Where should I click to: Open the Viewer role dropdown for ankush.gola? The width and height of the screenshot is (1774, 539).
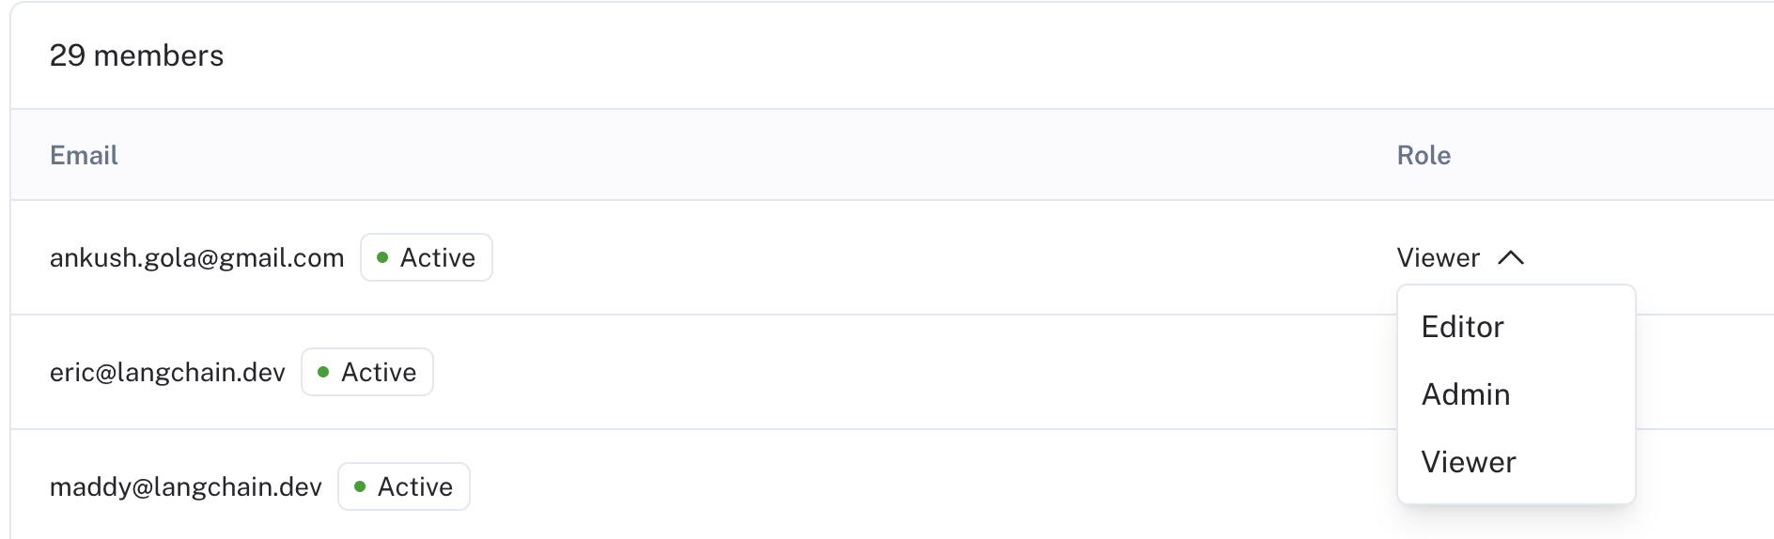coord(1460,258)
